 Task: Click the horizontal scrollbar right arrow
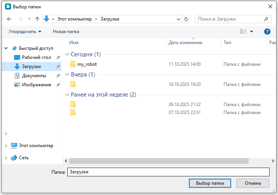pos(273,161)
